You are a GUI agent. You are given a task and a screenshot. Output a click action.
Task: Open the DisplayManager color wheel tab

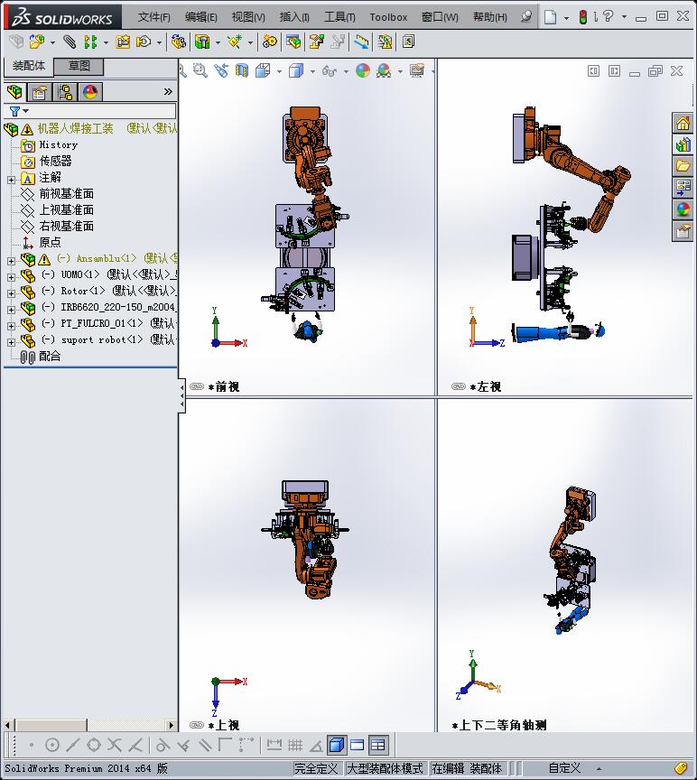90,92
